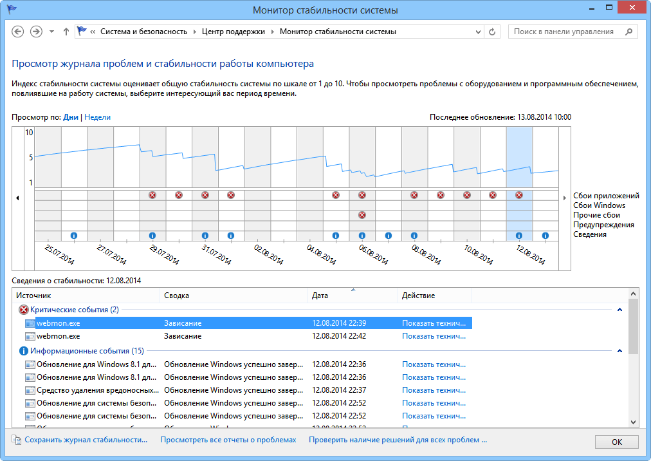
Task: Click the Windows failure icon on 06.08.2014
Action: pos(362,215)
